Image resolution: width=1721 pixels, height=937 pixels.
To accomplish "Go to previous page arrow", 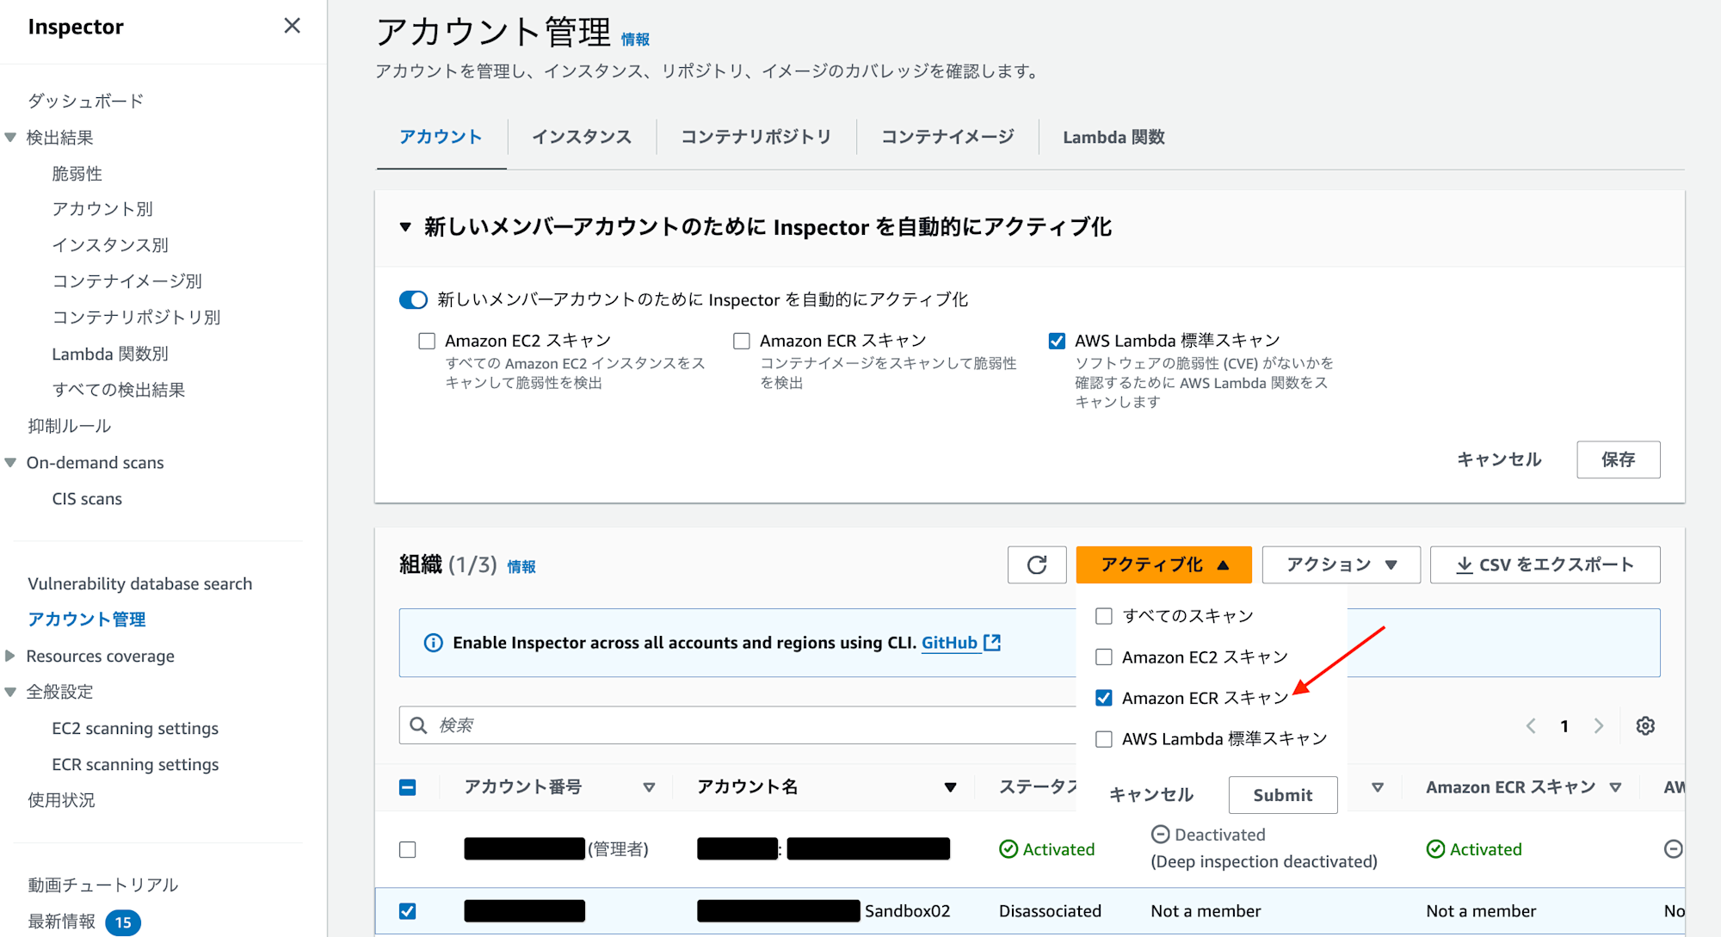I will [1531, 725].
